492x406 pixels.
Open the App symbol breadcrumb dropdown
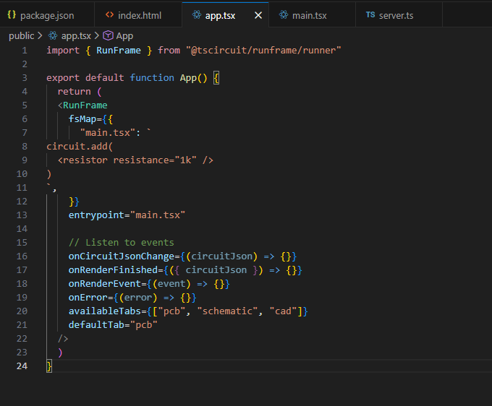coord(124,35)
